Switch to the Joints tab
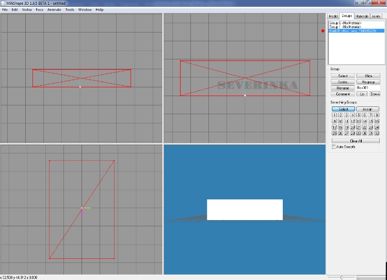Image resolution: width=387 pixels, height=280 pixels. (x=376, y=16)
